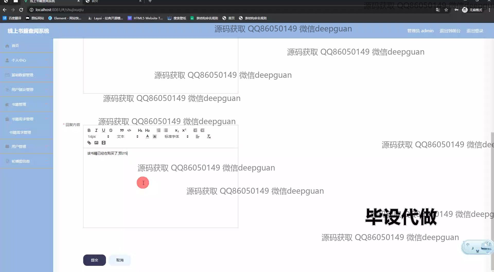
Task: Click the 提交 submit button
Action: (94, 260)
